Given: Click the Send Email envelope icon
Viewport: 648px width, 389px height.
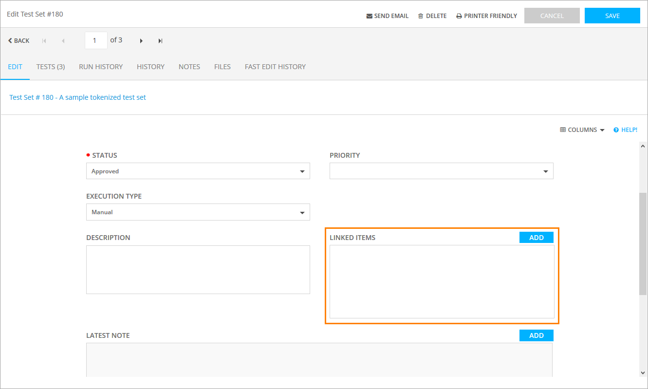Looking at the screenshot, I should [x=369, y=16].
